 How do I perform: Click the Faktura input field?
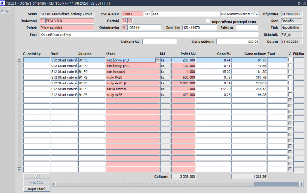[x=247, y=28]
